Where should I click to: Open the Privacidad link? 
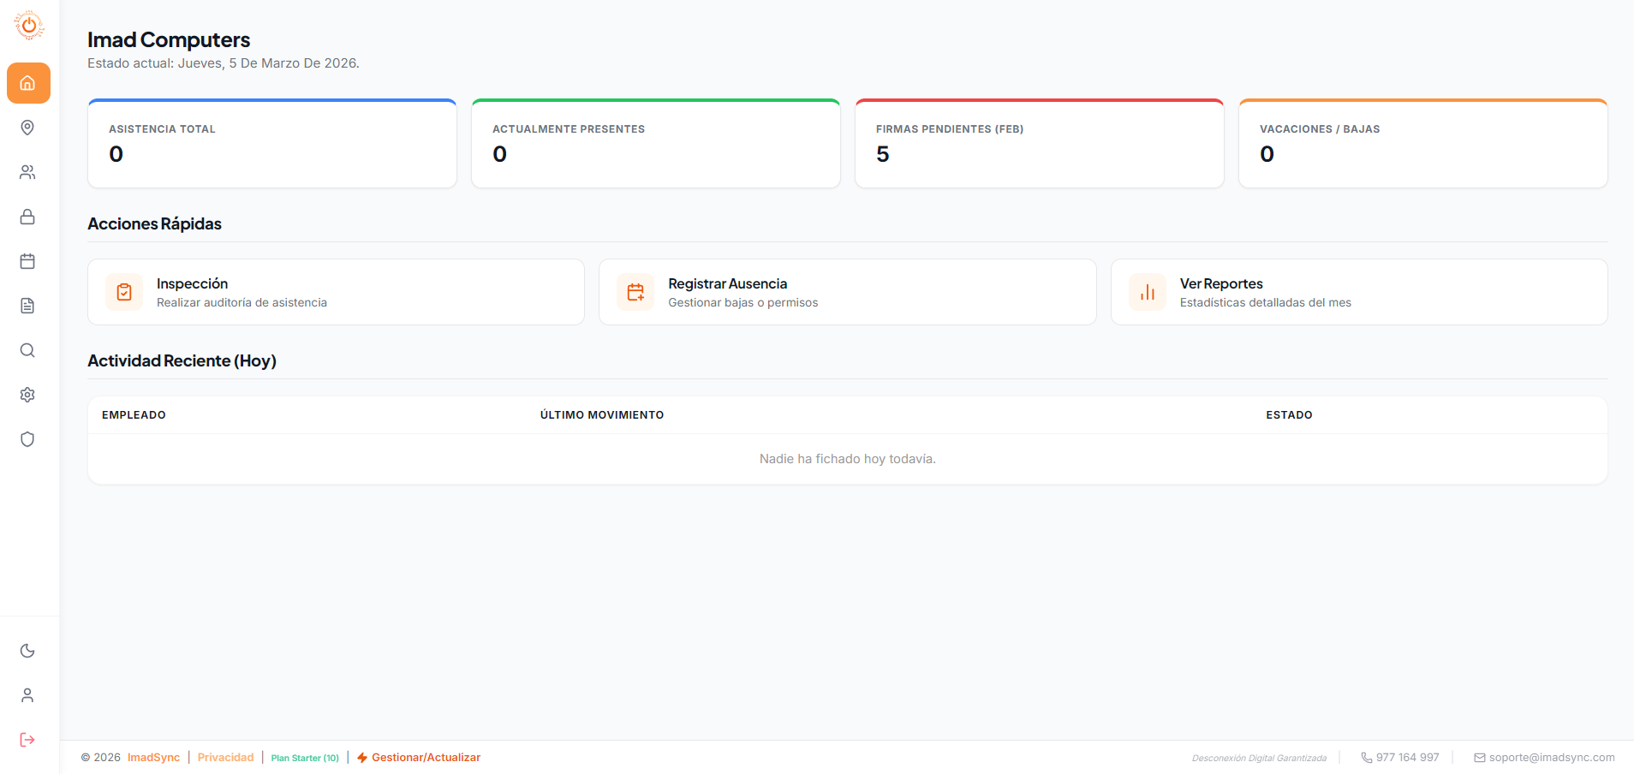[x=225, y=757]
